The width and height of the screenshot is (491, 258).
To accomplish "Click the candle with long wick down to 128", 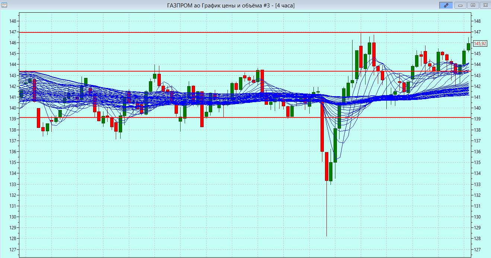I will pyautogui.click(x=326, y=166).
